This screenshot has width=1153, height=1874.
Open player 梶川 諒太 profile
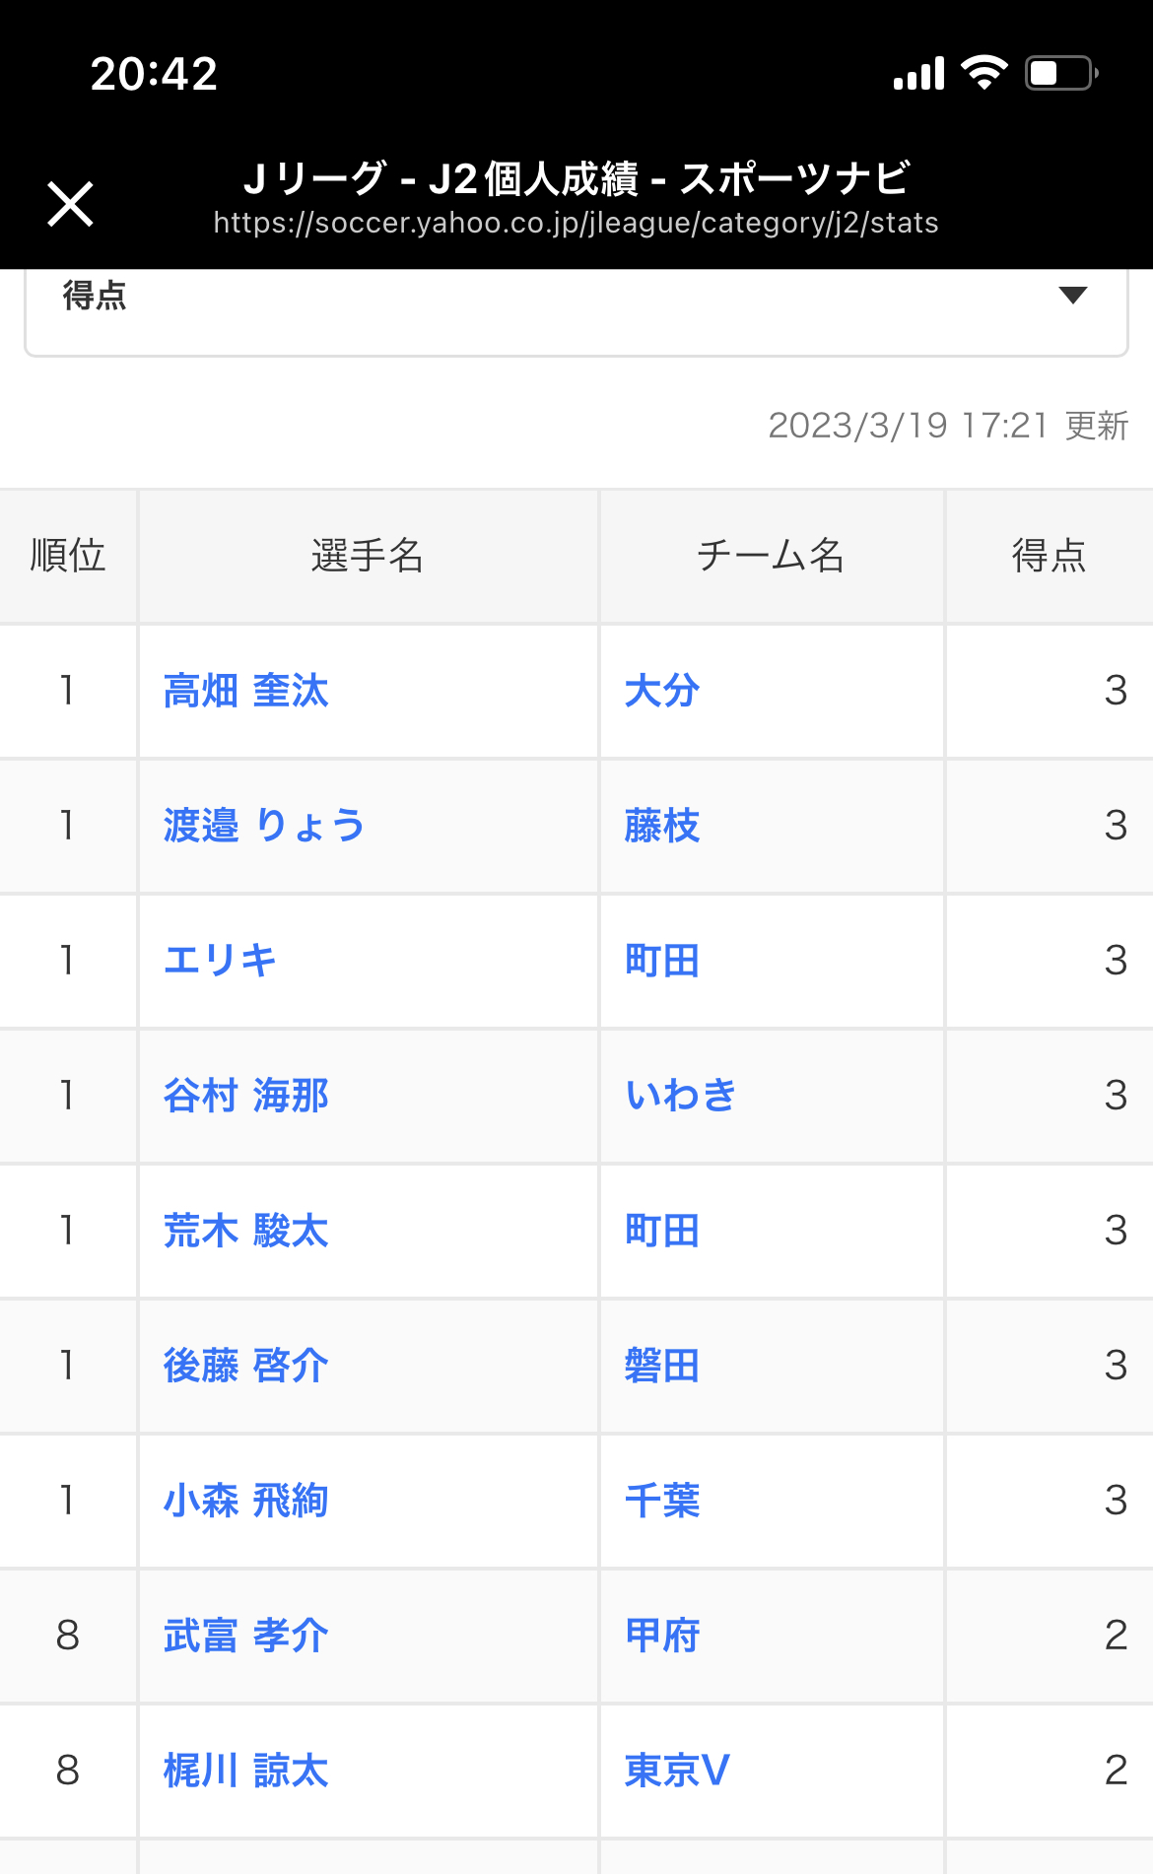pyautogui.click(x=245, y=1771)
